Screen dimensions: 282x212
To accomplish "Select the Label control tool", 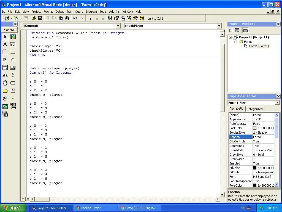I will [x=5, y=44].
